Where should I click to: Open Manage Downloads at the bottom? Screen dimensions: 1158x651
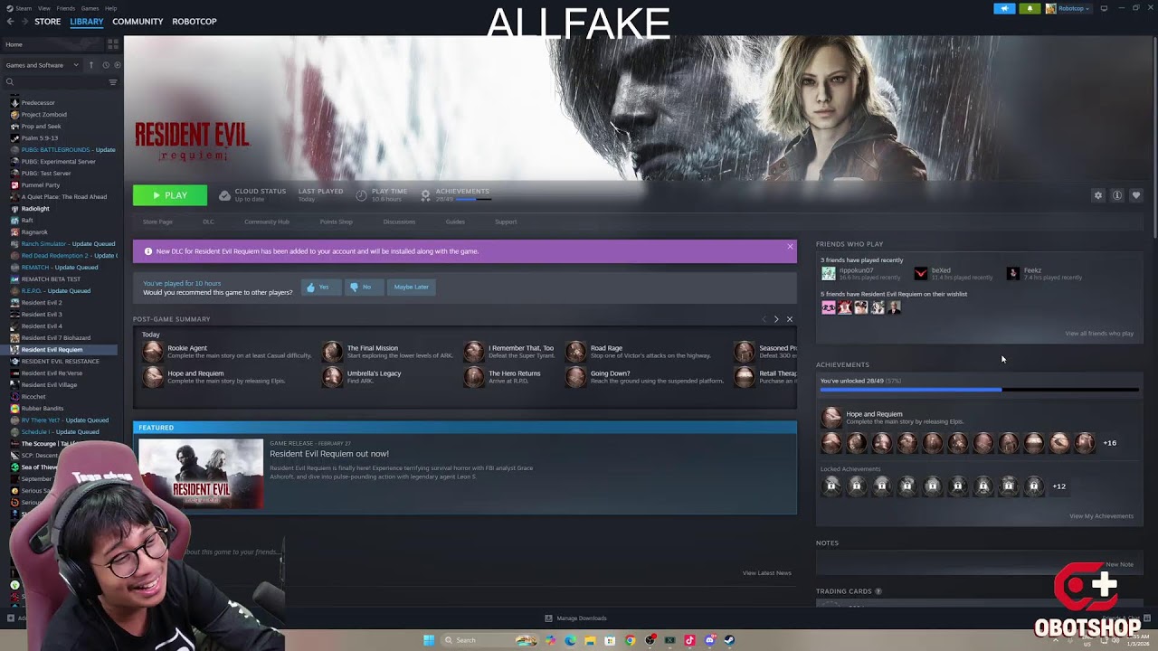point(575,618)
